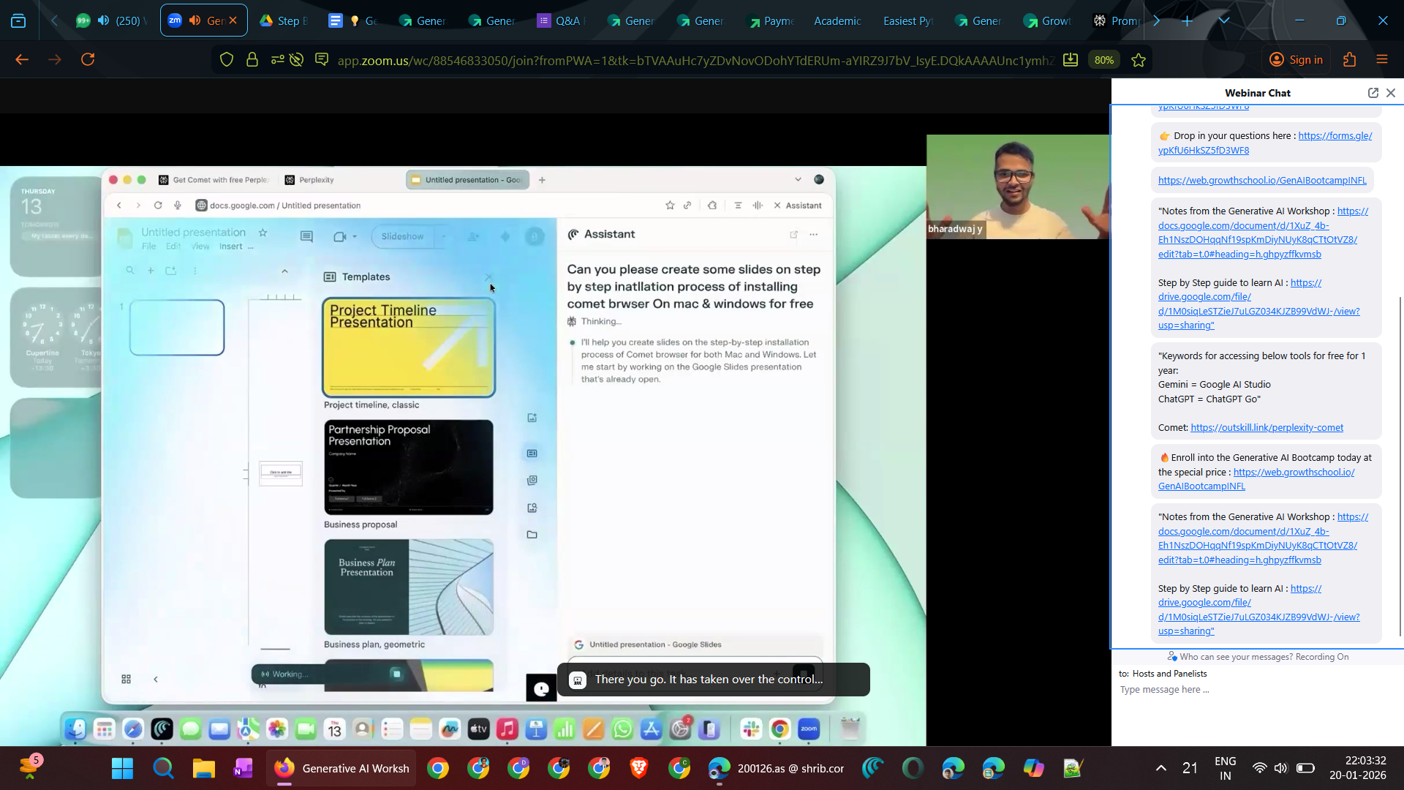The image size is (1404, 790).
Task: Open the browser extensions panel
Action: tap(1350, 60)
